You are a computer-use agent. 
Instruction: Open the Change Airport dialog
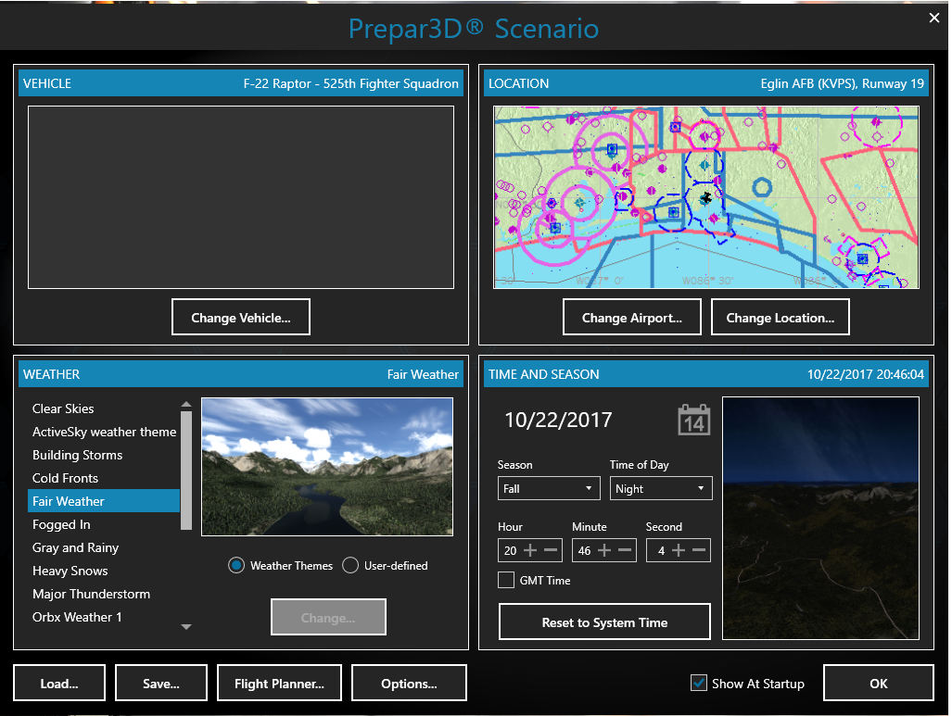click(x=631, y=316)
